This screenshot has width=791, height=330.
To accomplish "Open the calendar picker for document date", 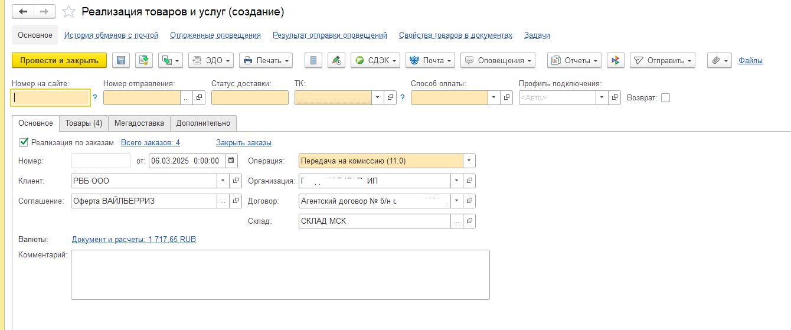I will click(x=231, y=161).
